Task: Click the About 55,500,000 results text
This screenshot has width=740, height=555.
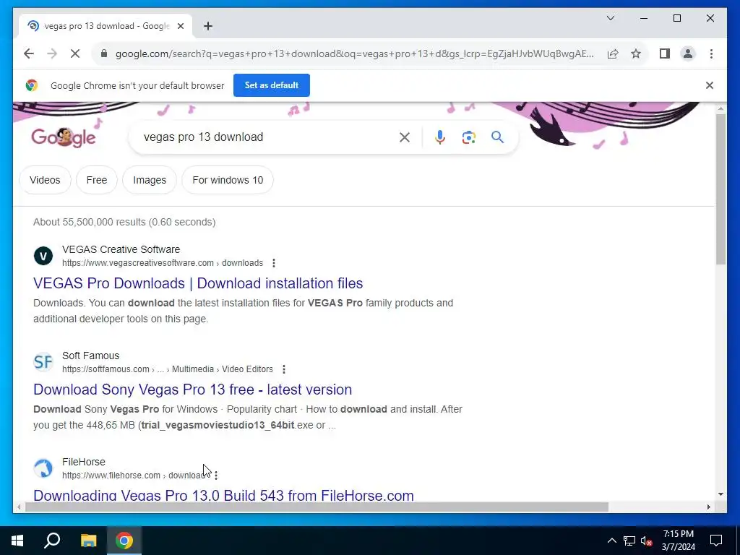Action: [124, 222]
